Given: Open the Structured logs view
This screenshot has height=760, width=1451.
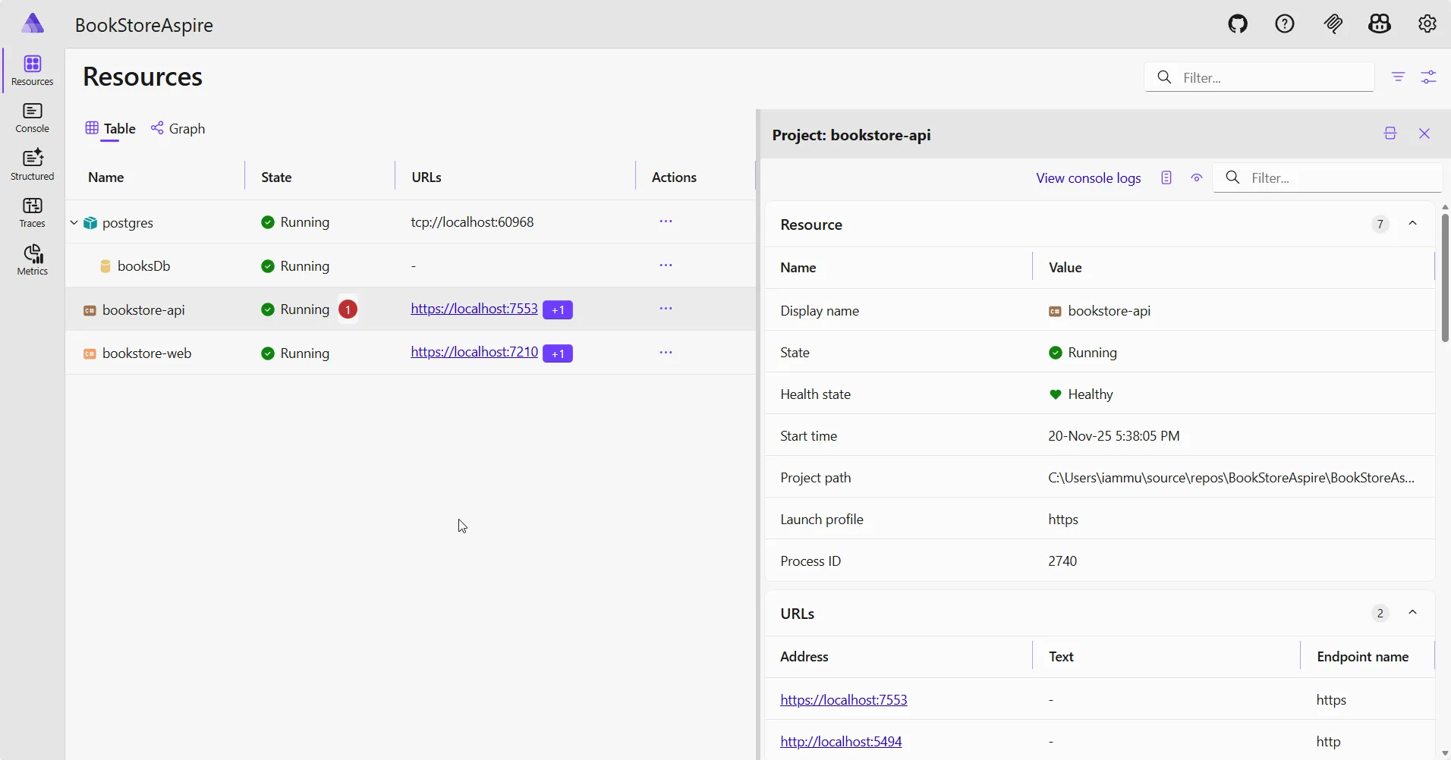Looking at the screenshot, I should point(32,165).
